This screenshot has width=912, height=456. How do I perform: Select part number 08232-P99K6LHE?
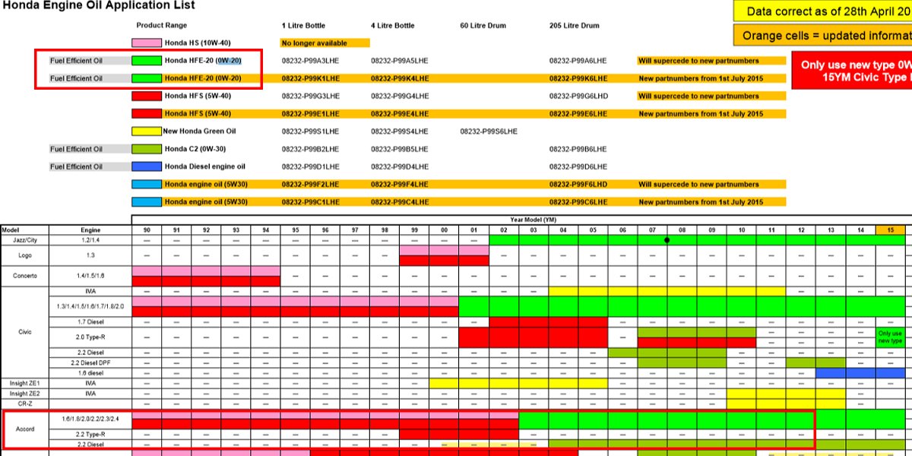coord(578,78)
